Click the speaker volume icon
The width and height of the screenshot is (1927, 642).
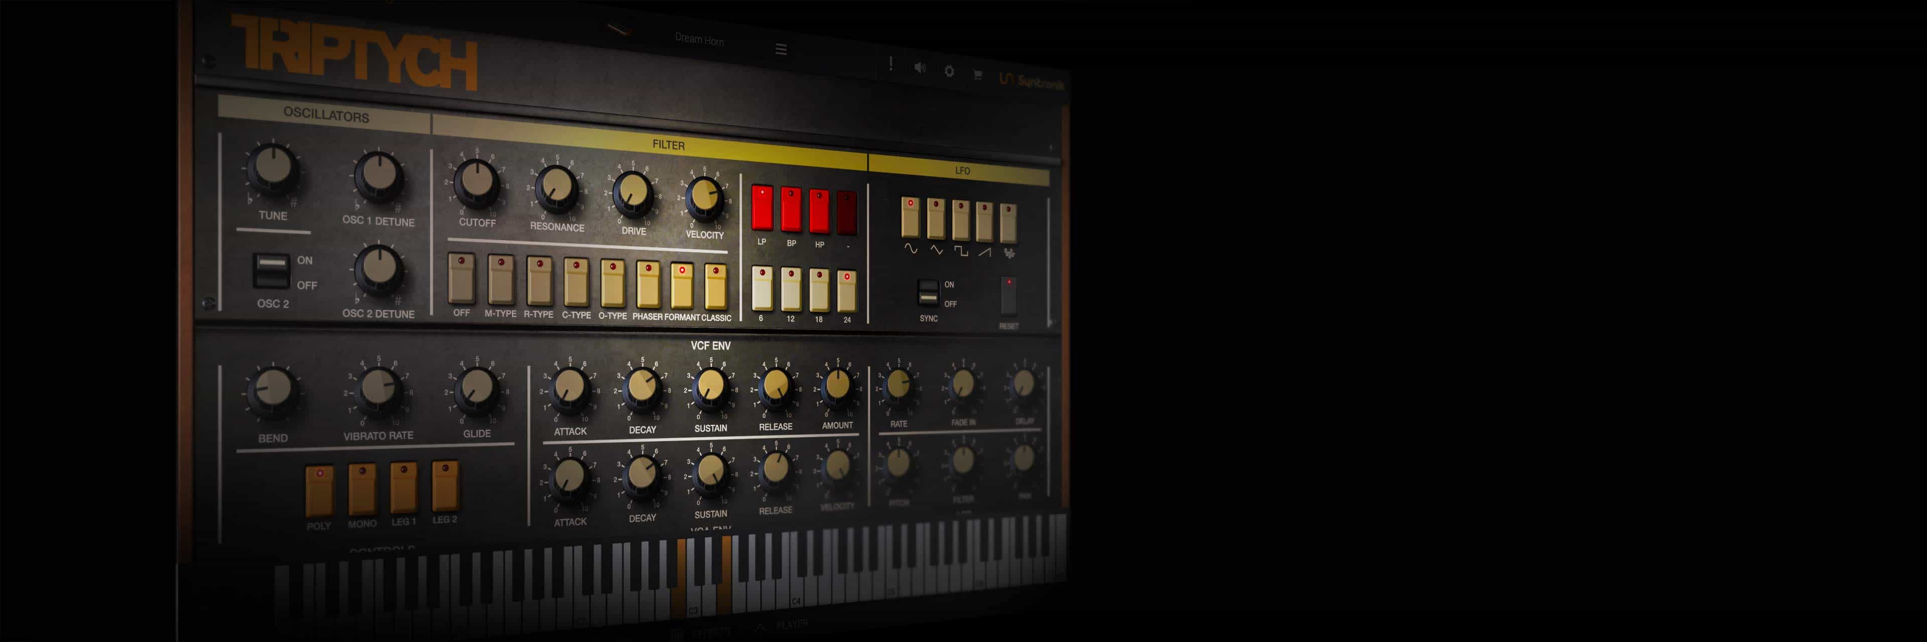pyautogui.click(x=919, y=68)
